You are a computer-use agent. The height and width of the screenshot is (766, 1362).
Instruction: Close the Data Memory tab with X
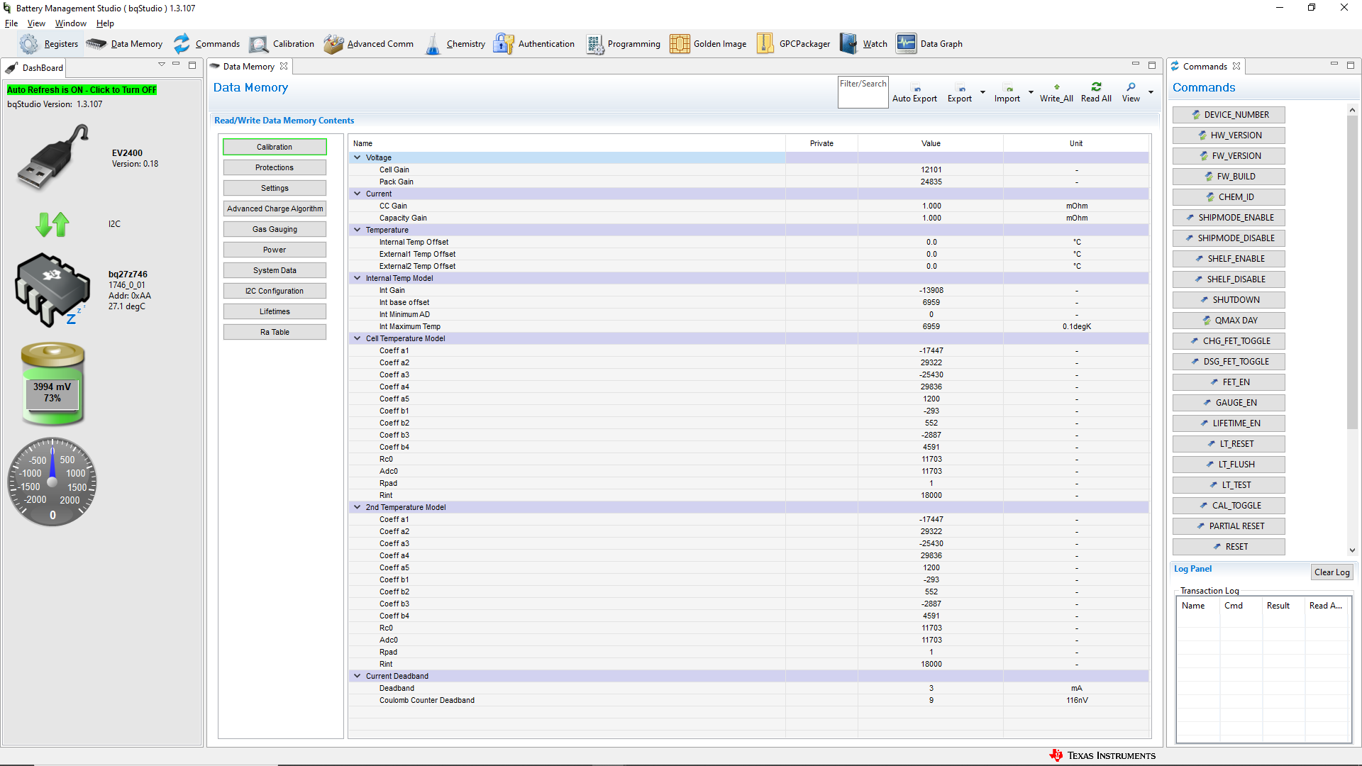coord(284,66)
